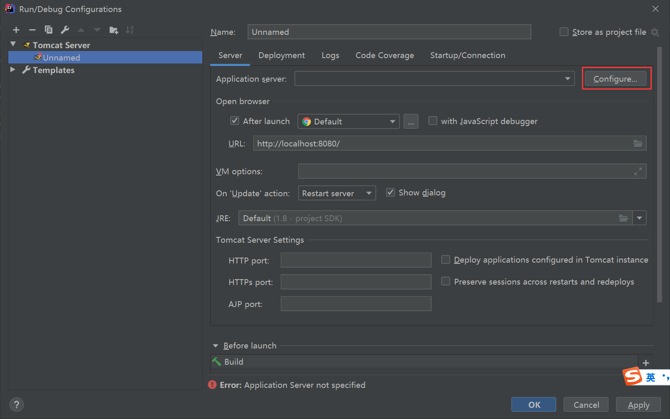Select Templates in the tree
670x419 pixels.
(x=54, y=70)
